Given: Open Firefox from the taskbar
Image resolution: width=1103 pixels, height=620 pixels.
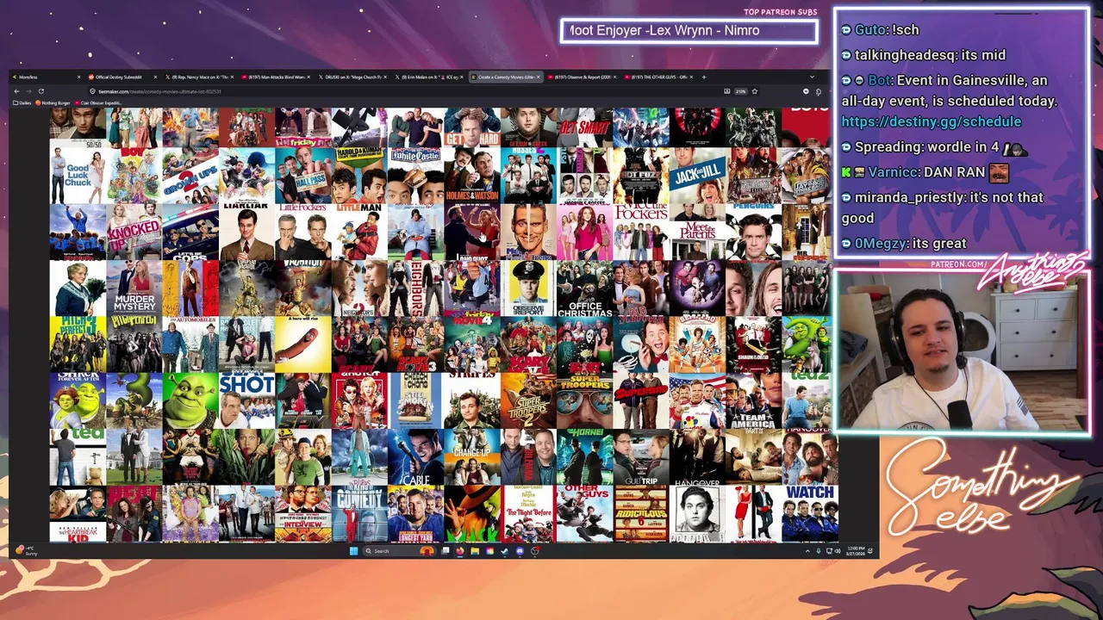Looking at the screenshot, I should click(459, 551).
